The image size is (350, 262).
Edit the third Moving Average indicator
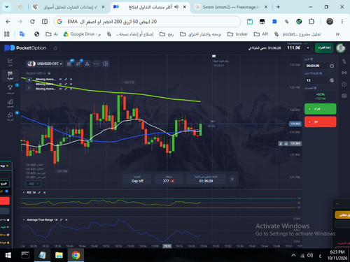pyautogui.click(x=66, y=89)
